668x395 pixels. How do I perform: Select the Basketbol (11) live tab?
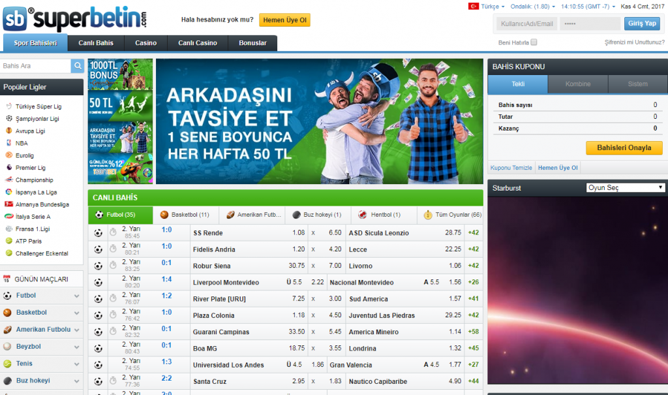(186, 215)
